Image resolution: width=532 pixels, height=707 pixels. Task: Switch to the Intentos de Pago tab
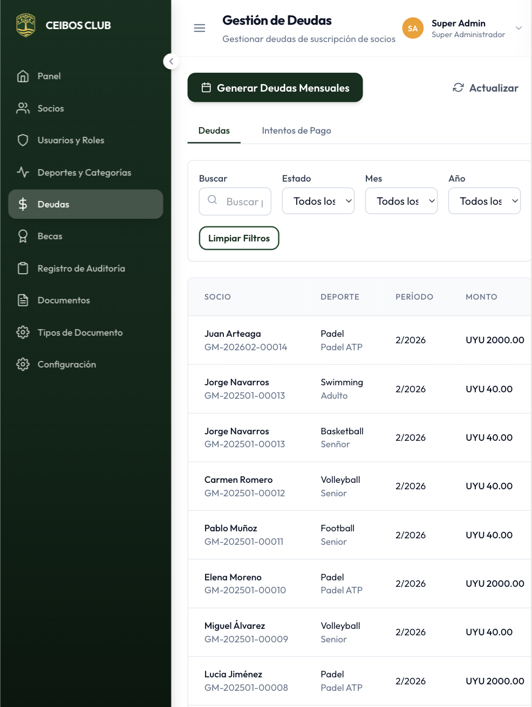pos(296,130)
